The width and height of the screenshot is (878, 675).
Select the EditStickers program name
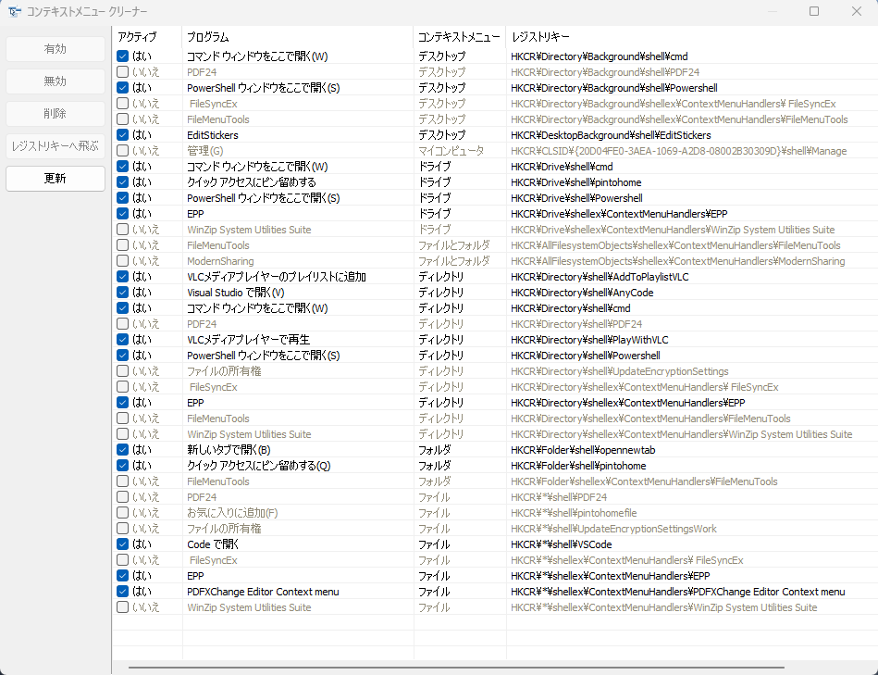pos(213,135)
